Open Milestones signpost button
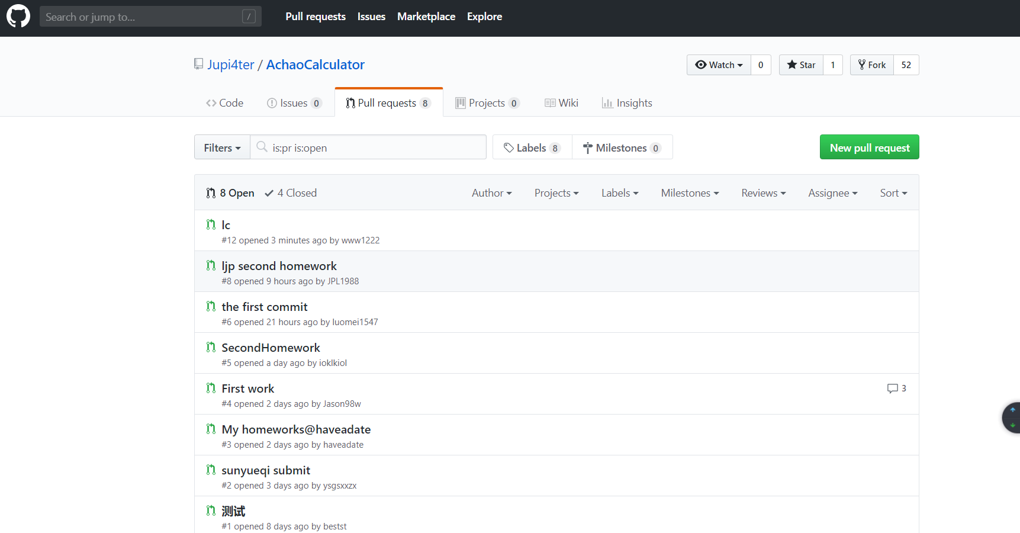 (622, 147)
